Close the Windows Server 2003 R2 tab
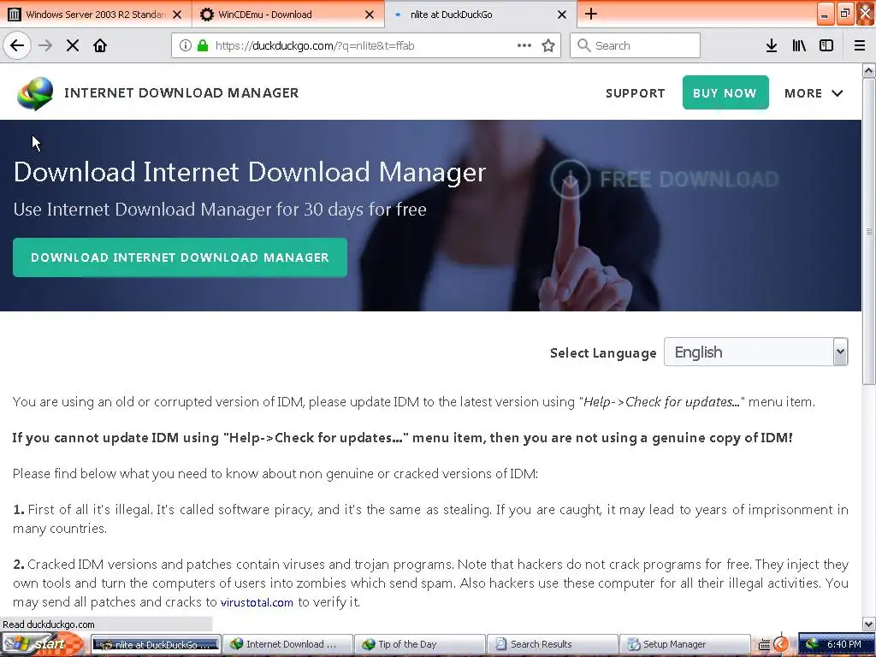876x657 pixels. tap(177, 15)
